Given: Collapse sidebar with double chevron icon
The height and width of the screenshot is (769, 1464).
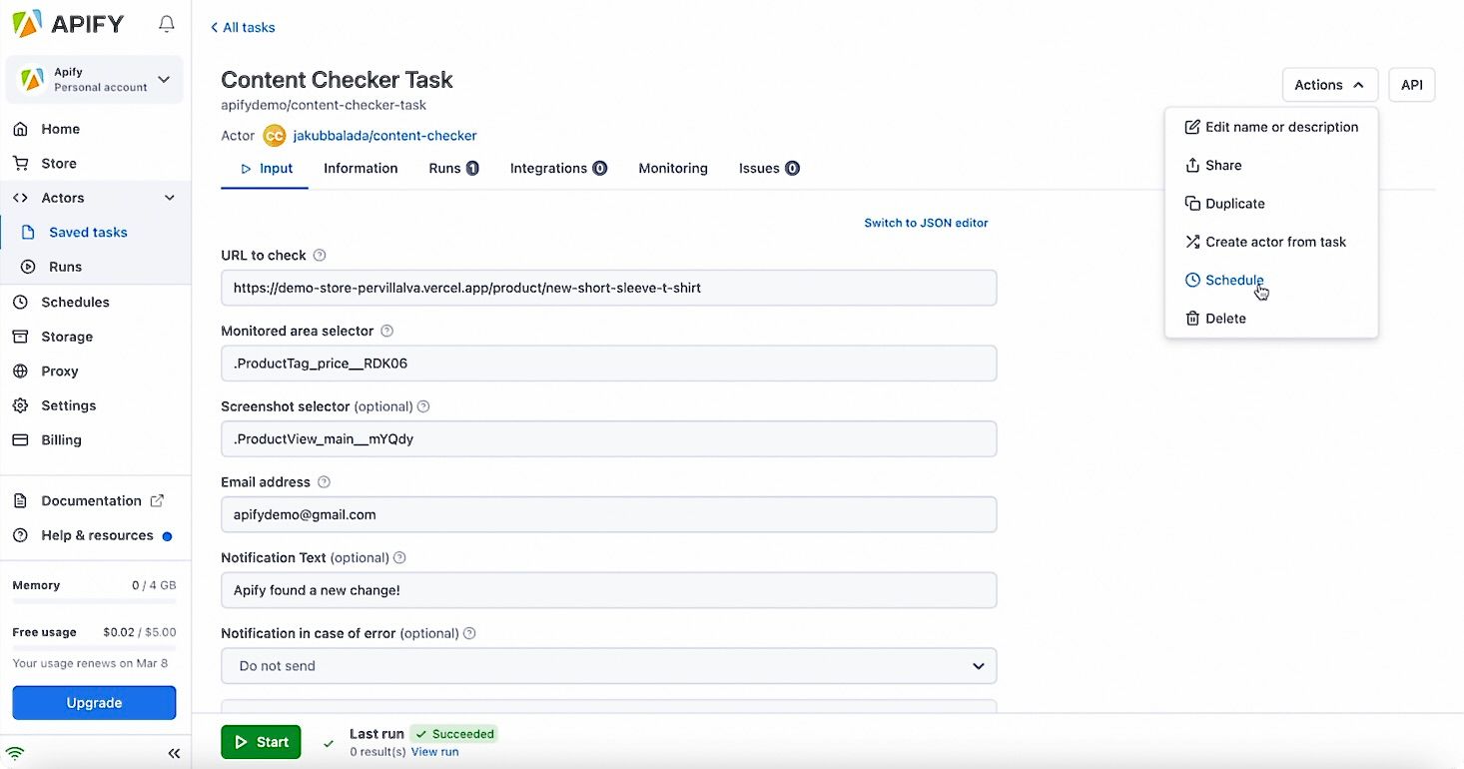Looking at the screenshot, I should click(174, 753).
